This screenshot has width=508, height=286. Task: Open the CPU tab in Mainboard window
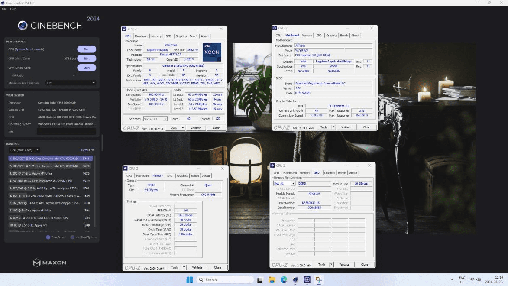coord(278,36)
